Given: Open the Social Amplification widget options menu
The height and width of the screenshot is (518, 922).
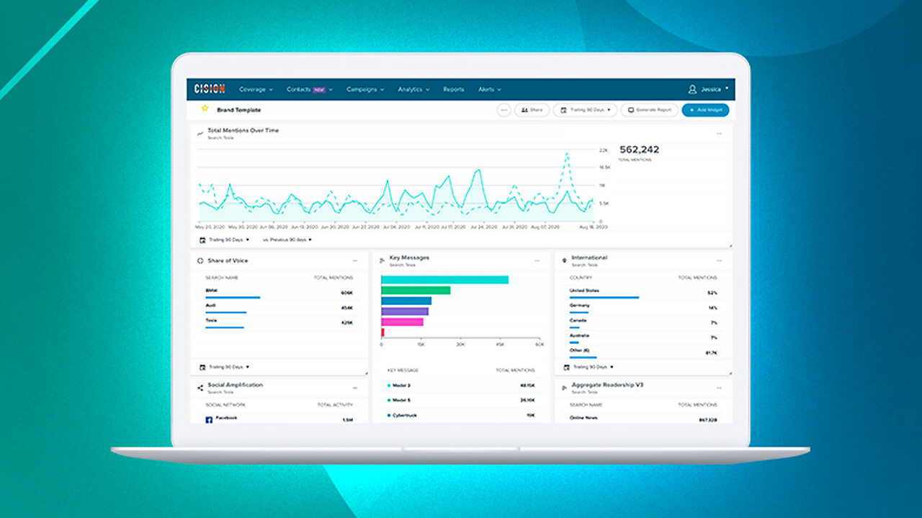Looking at the screenshot, I should click(x=354, y=388).
